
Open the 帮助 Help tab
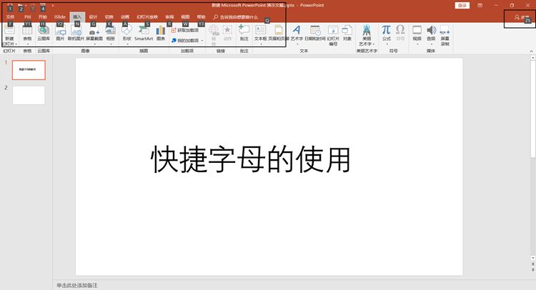[x=202, y=16]
